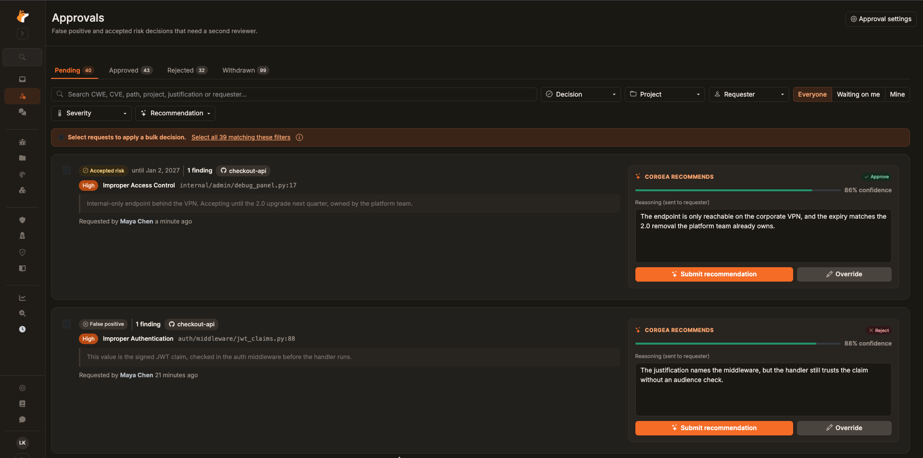Image resolution: width=923 pixels, height=458 pixels.
Task: Open the magnifier chart search sidebar icon
Action: tap(22, 313)
